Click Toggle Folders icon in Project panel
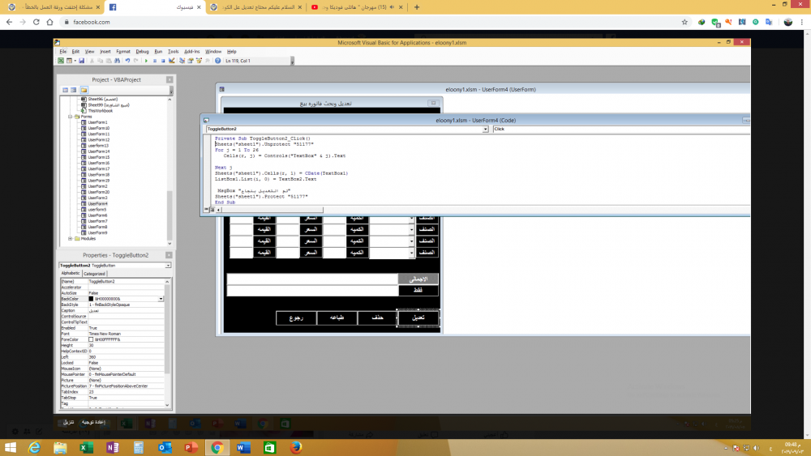 pos(84,90)
